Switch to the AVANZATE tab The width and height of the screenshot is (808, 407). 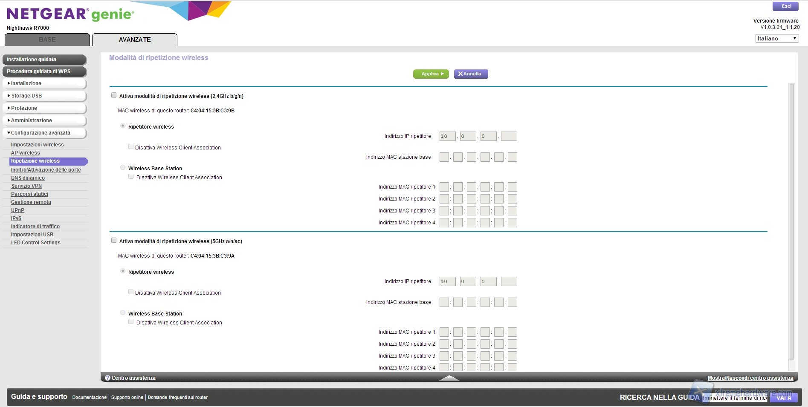pos(135,40)
